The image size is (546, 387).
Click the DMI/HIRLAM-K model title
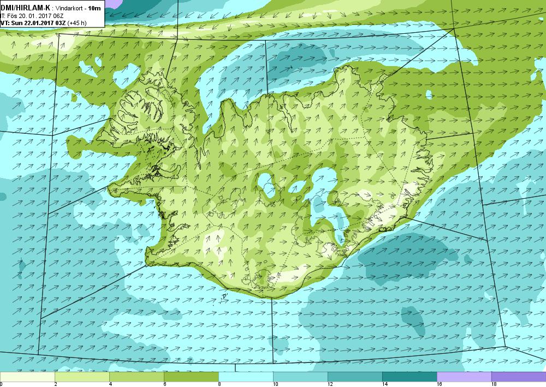[26, 8]
